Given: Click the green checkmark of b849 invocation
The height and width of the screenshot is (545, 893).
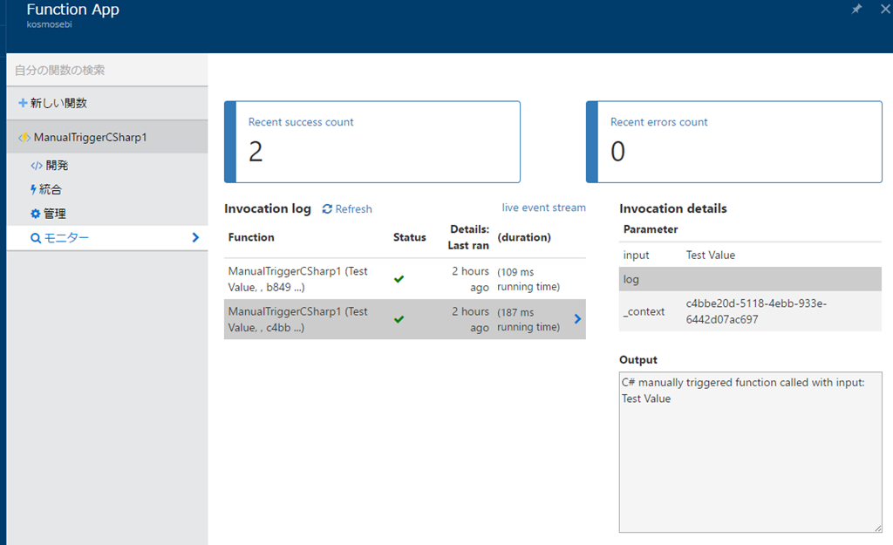Looking at the screenshot, I should 399,279.
